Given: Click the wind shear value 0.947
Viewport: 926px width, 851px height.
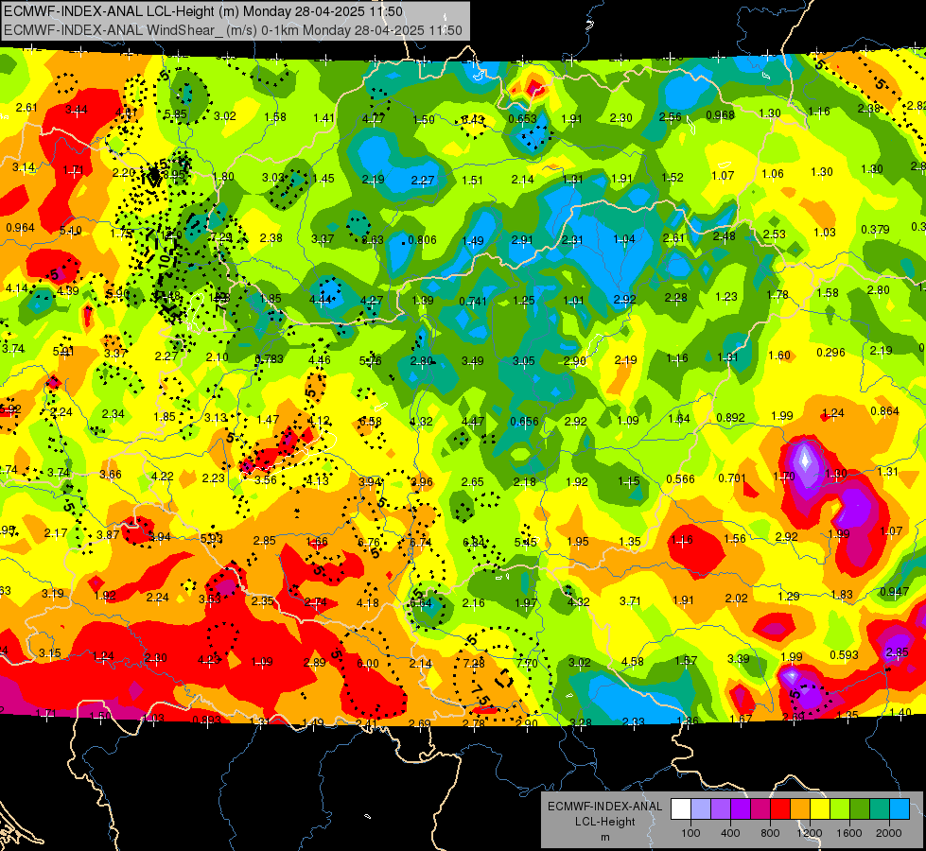Looking at the screenshot, I should (894, 592).
